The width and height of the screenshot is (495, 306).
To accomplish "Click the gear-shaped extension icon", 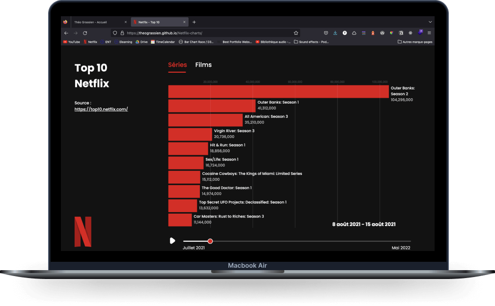I will tap(411, 33).
